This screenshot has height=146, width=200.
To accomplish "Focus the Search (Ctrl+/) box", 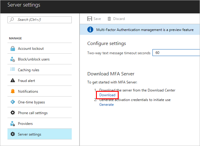I will [42, 20].
